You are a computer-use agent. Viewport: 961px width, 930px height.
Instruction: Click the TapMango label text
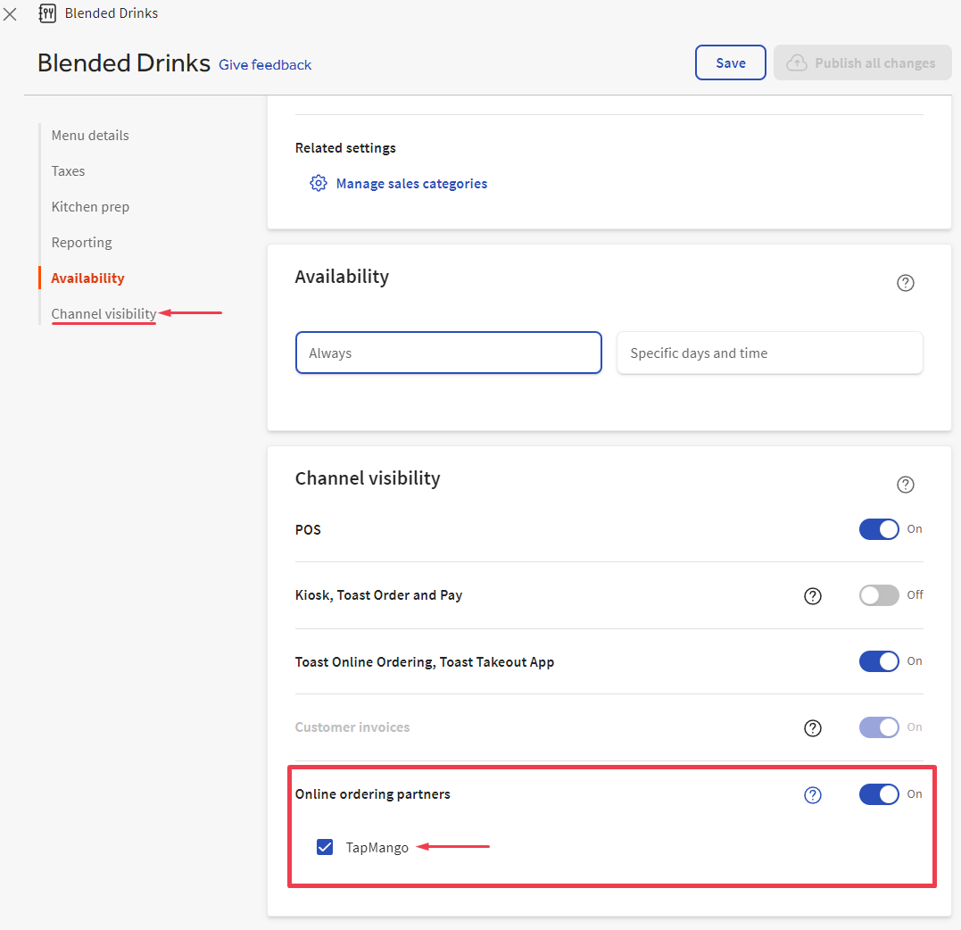pyautogui.click(x=377, y=847)
